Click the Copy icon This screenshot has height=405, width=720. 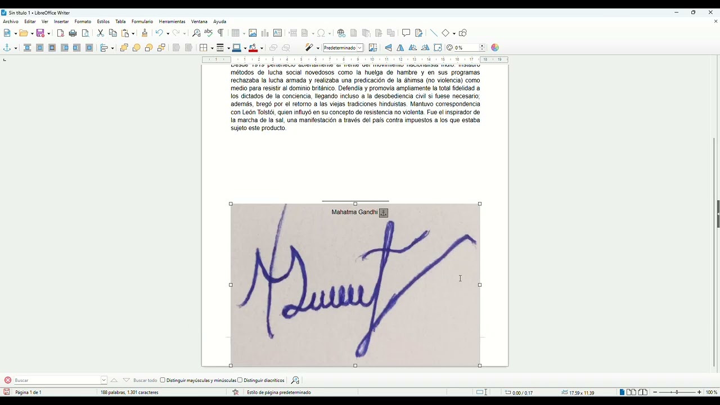click(113, 33)
